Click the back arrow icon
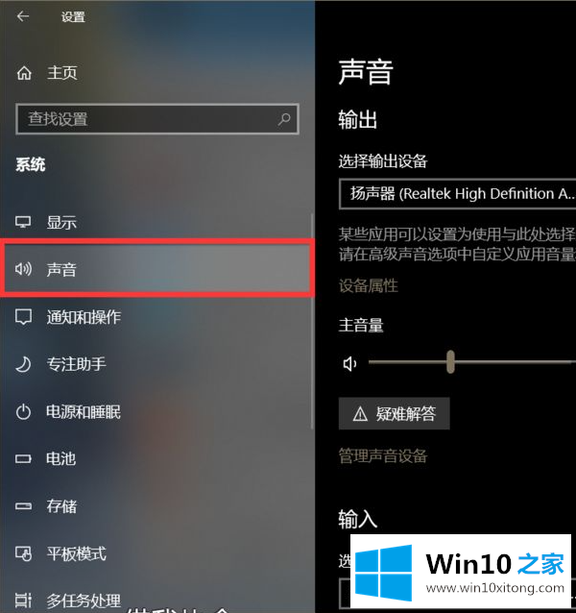576x613 pixels. 23,16
